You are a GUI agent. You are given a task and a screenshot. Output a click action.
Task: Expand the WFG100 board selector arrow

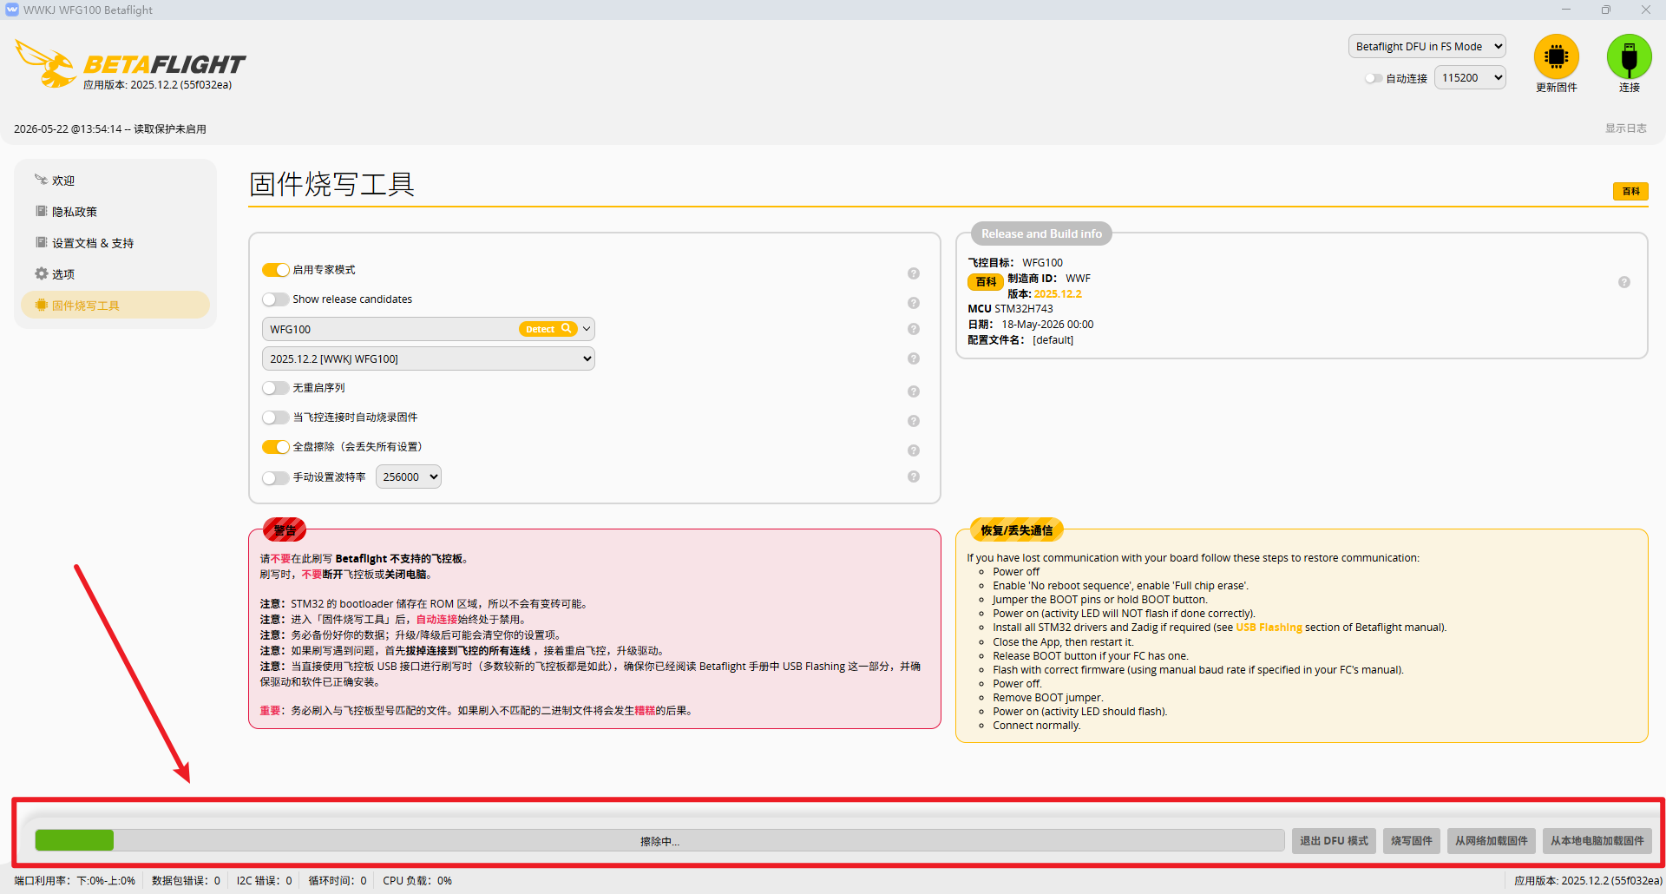(x=587, y=329)
